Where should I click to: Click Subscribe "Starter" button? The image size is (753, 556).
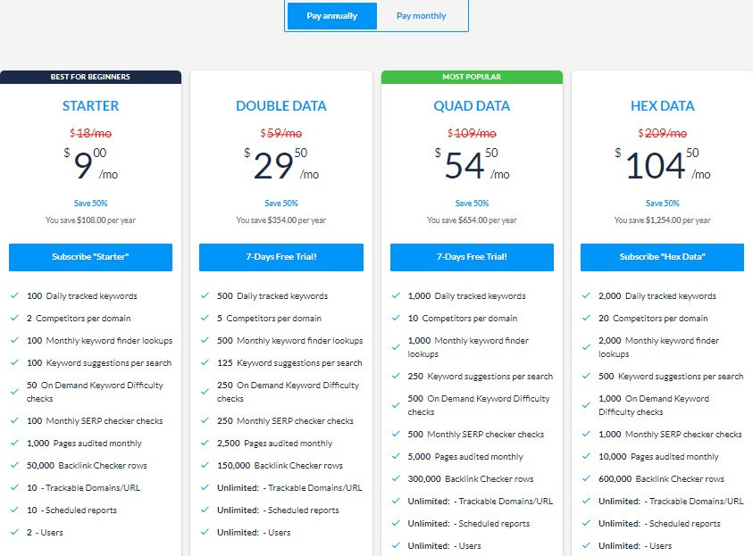pyautogui.click(x=90, y=257)
